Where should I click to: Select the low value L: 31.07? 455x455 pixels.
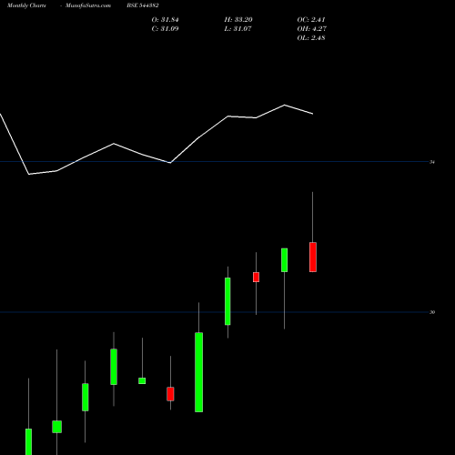click(238, 29)
